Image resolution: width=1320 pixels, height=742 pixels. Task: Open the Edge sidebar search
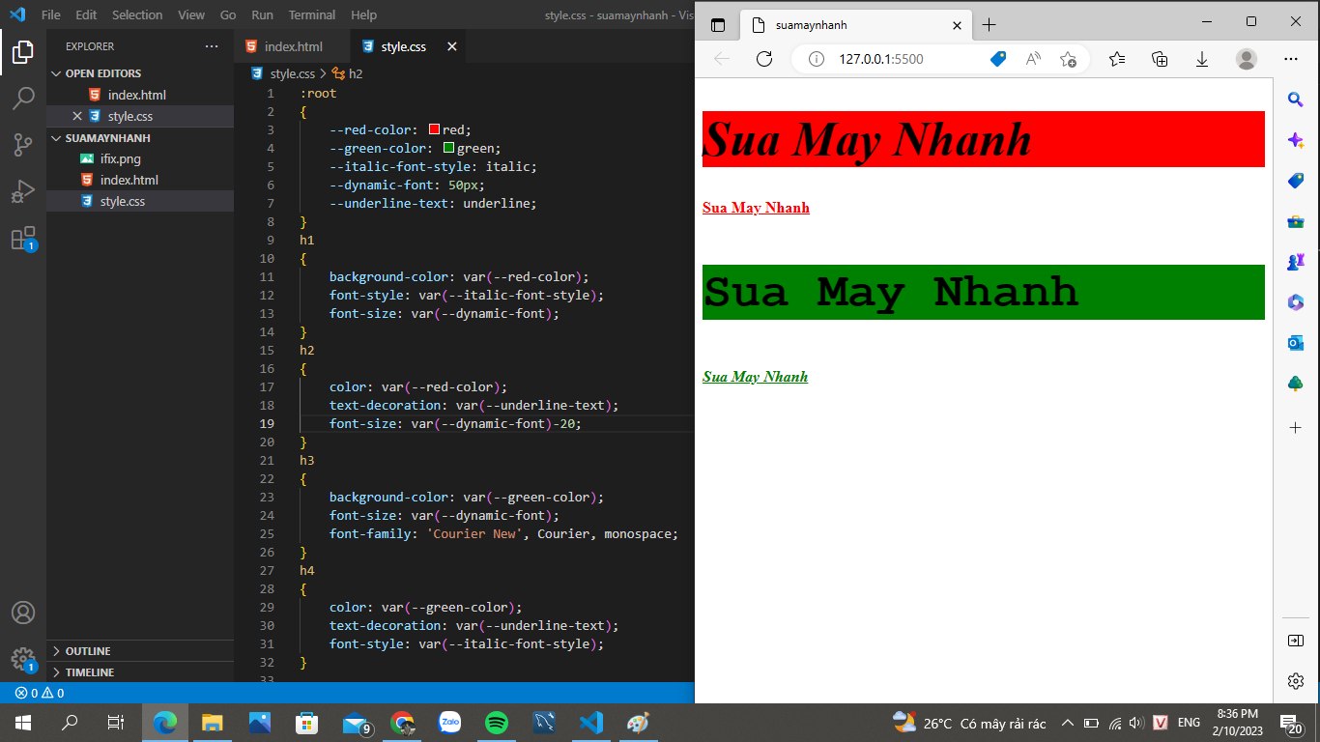pyautogui.click(x=1296, y=100)
